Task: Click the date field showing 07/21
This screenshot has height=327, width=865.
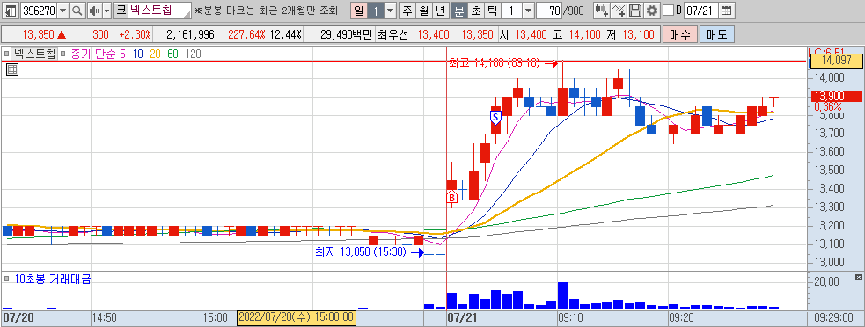Action: (x=700, y=11)
